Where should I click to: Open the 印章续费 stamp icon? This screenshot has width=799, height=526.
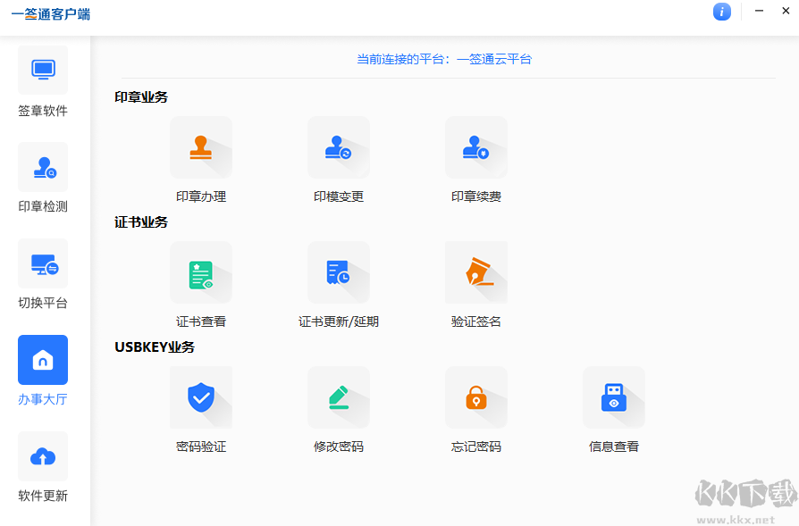tap(476, 147)
